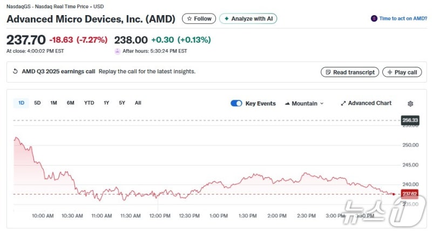Screen dimensions: 432x233
Task: Select the All time range
Action: [x=138, y=103]
